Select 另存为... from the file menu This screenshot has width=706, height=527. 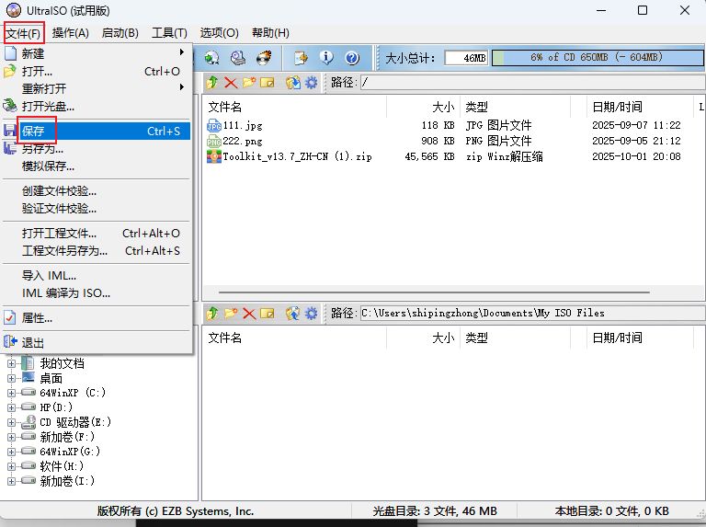(x=42, y=149)
